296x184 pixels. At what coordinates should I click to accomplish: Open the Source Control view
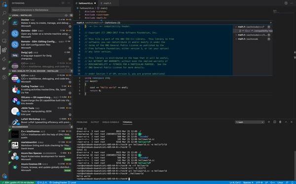pos(4,23)
